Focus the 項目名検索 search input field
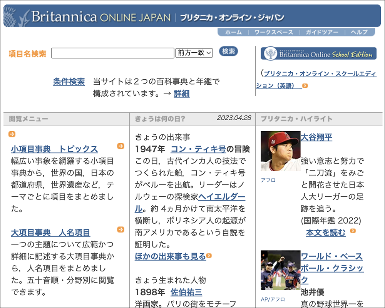The height and width of the screenshot is (308, 385). pyautogui.click(x=113, y=53)
